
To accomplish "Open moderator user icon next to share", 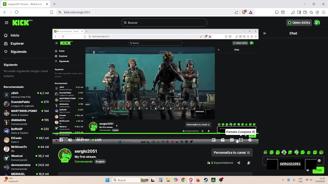I will 249,163.
